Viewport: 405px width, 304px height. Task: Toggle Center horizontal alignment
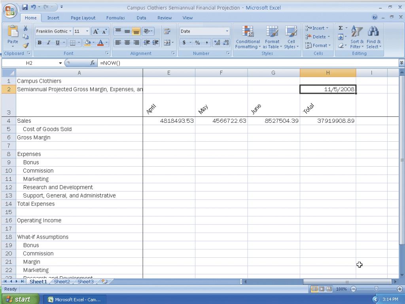point(127,42)
